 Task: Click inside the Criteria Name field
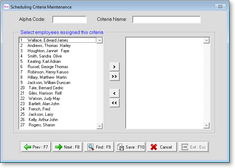point(166,19)
